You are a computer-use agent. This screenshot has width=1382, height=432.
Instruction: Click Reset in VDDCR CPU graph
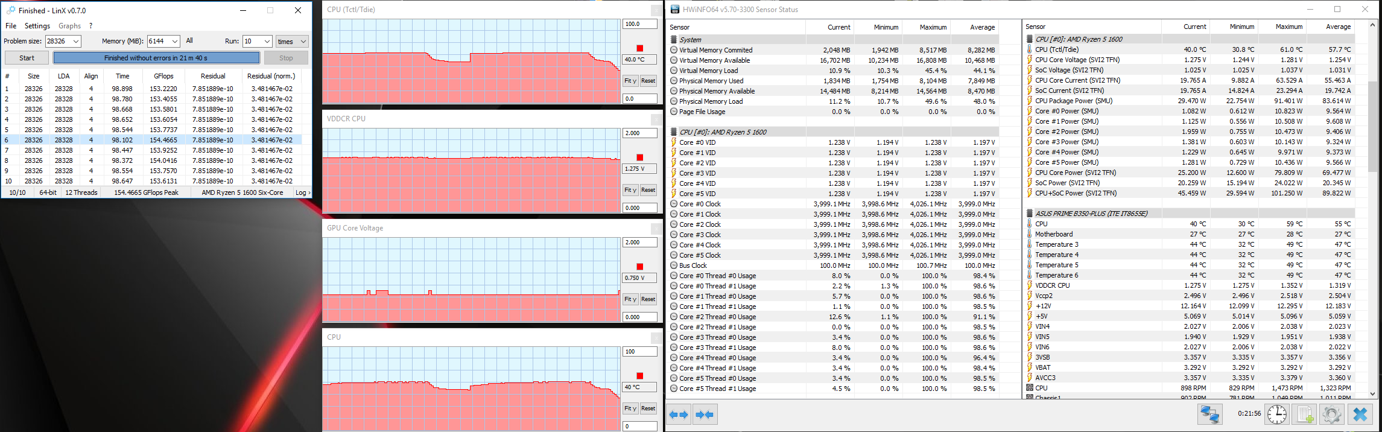tap(648, 189)
